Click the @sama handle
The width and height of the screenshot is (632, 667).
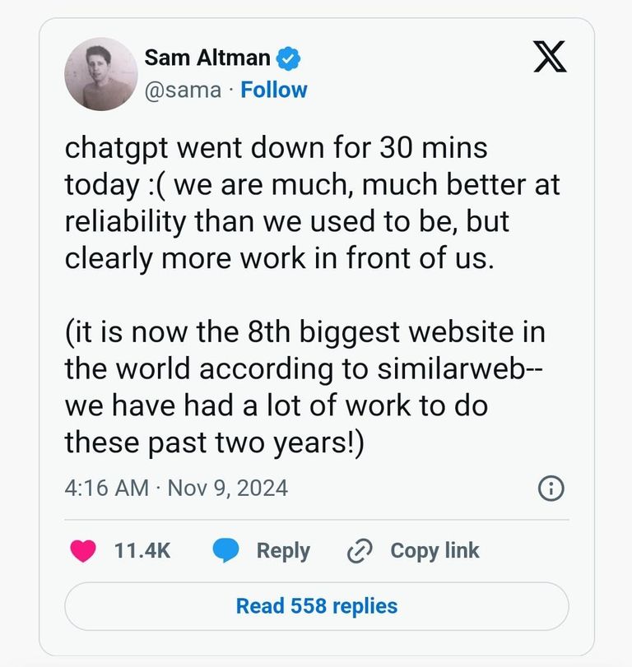[x=182, y=90]
